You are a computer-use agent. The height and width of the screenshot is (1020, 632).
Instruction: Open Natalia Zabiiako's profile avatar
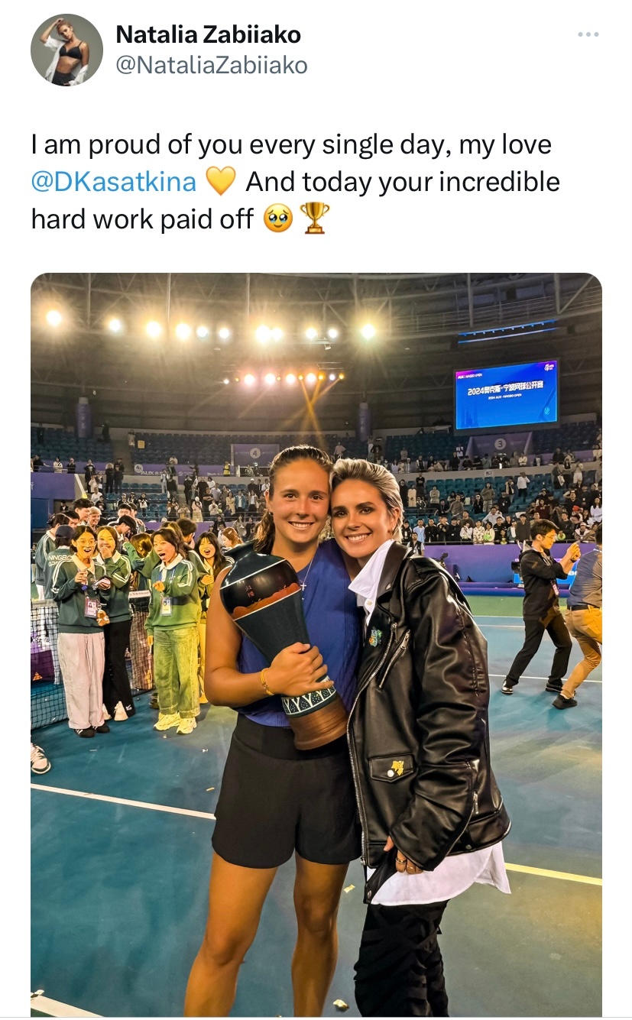[66, 50]
